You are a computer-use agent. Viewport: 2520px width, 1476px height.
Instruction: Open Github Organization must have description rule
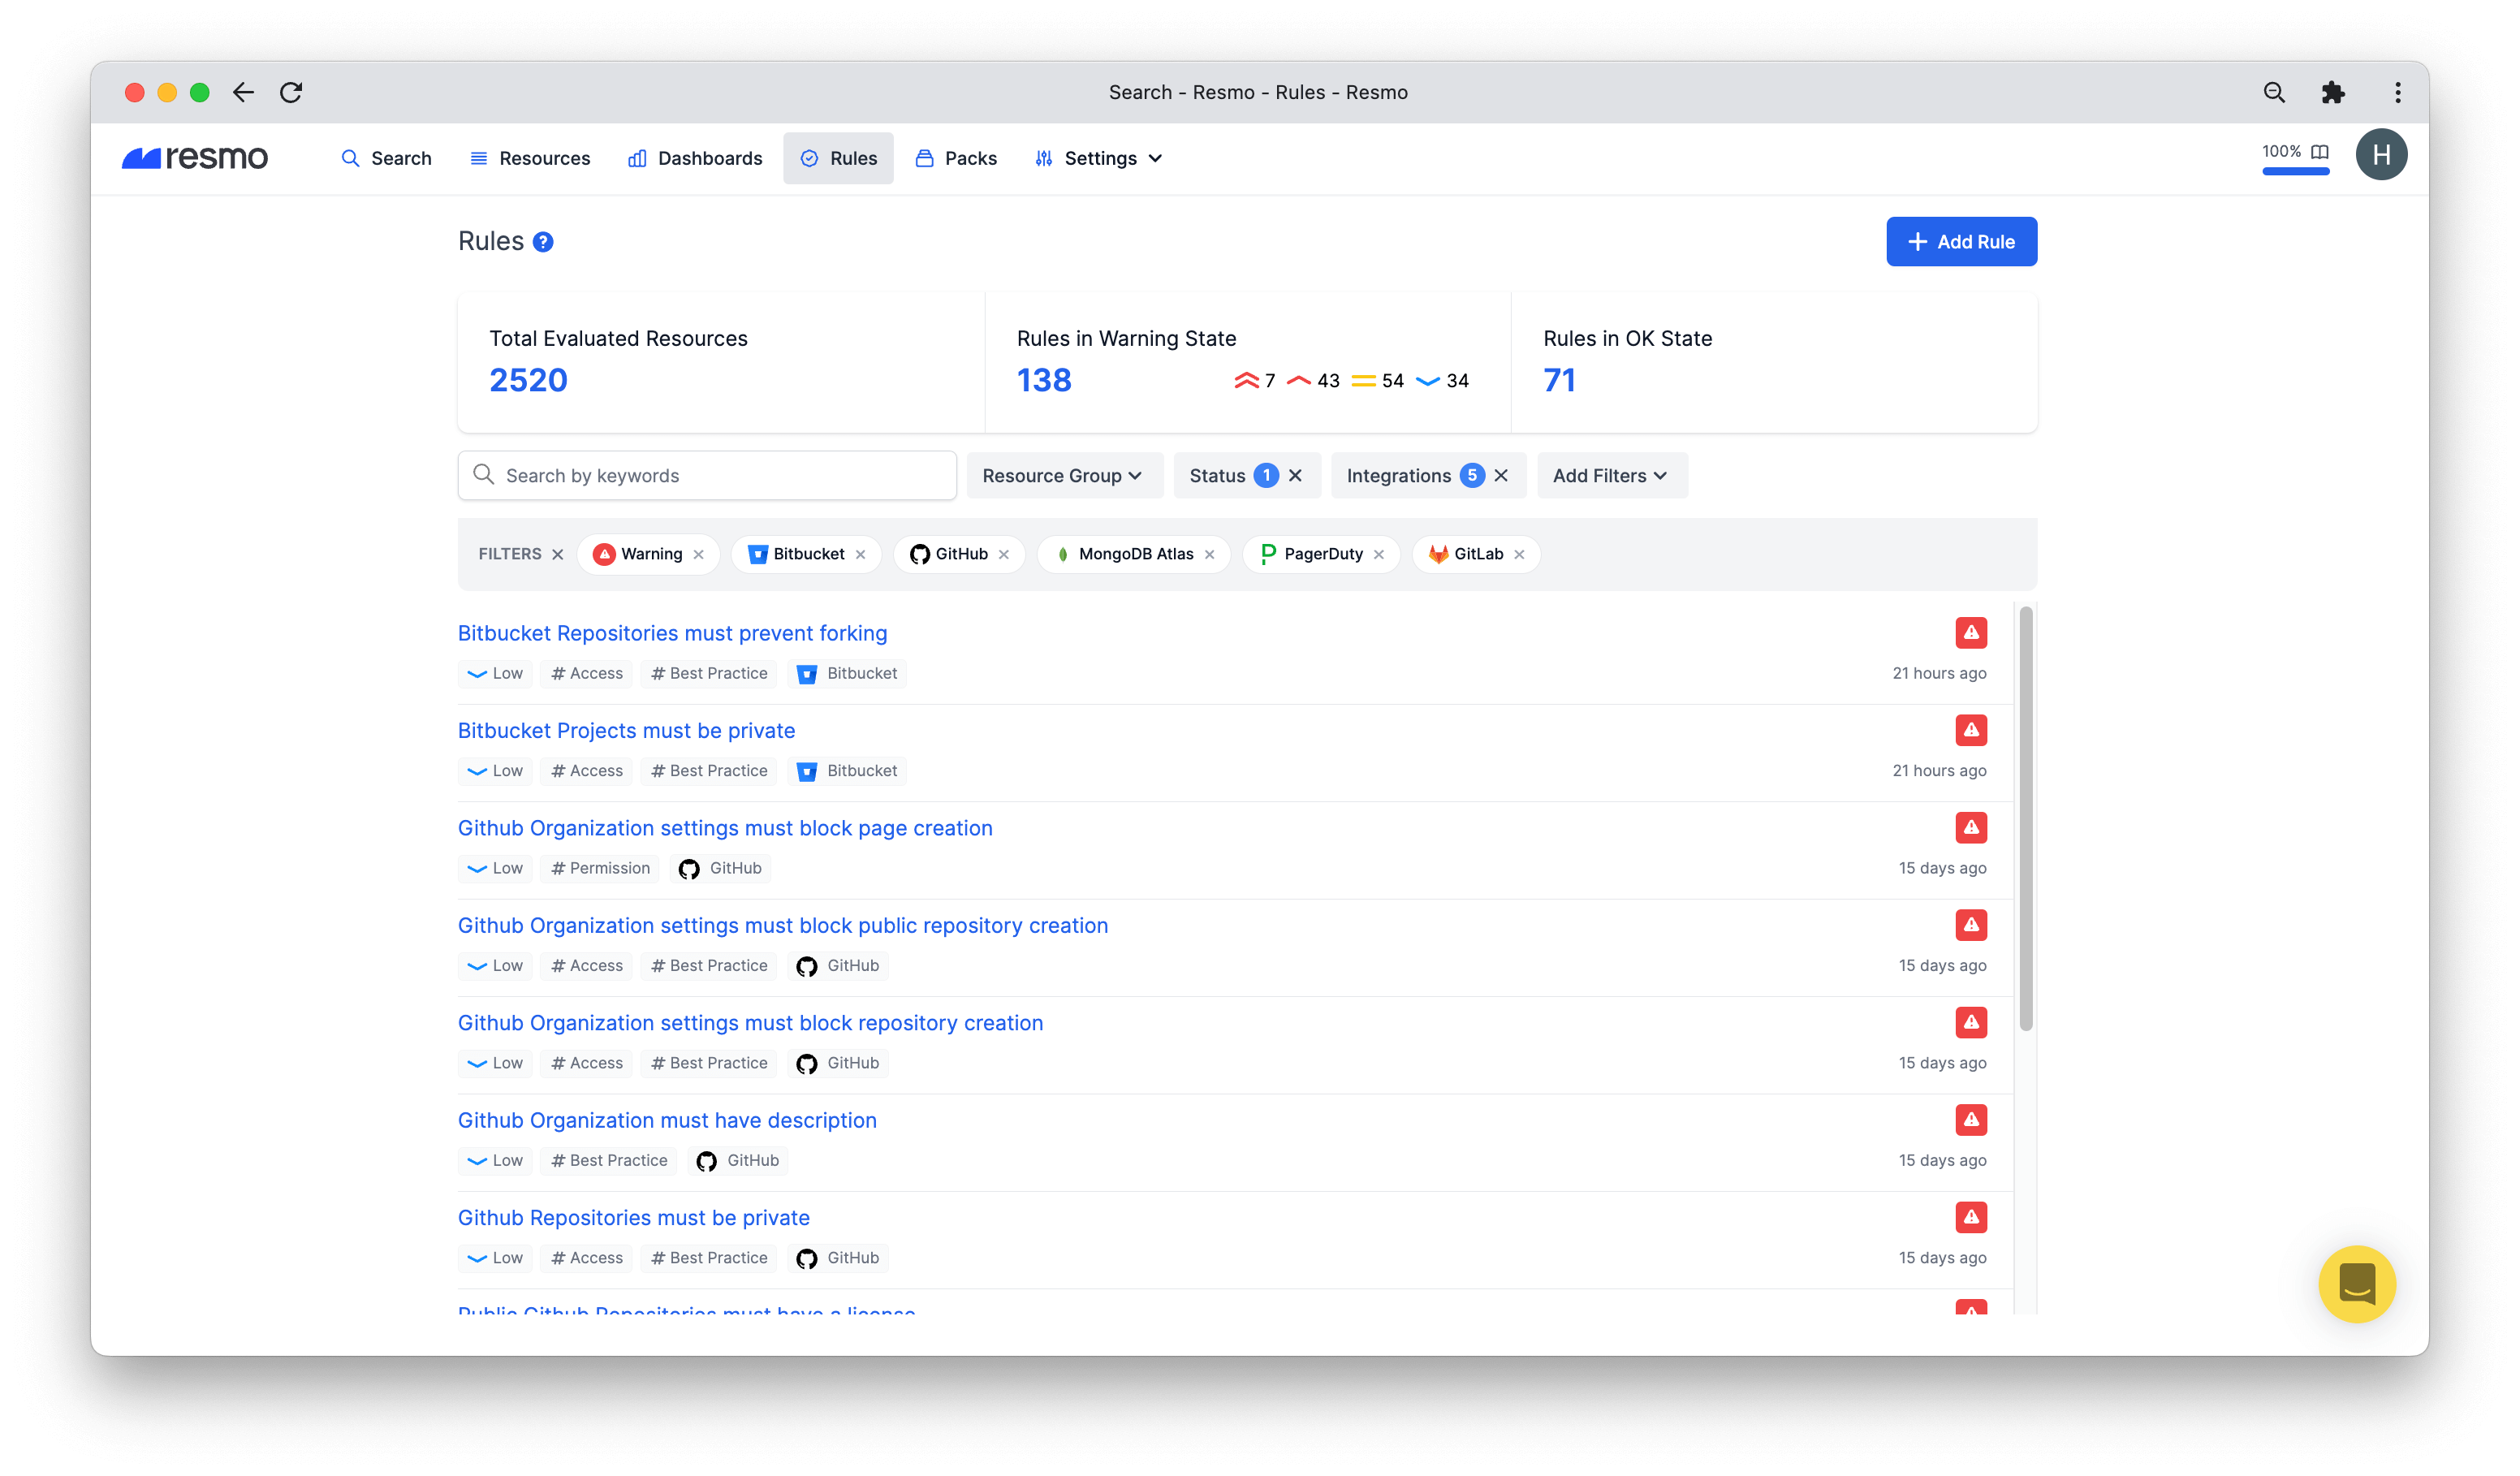coord(667,1121)
